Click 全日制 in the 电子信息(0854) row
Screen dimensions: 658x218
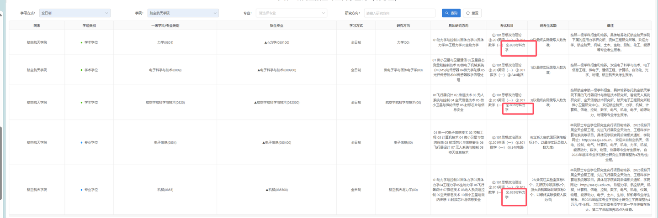(356, 143)
